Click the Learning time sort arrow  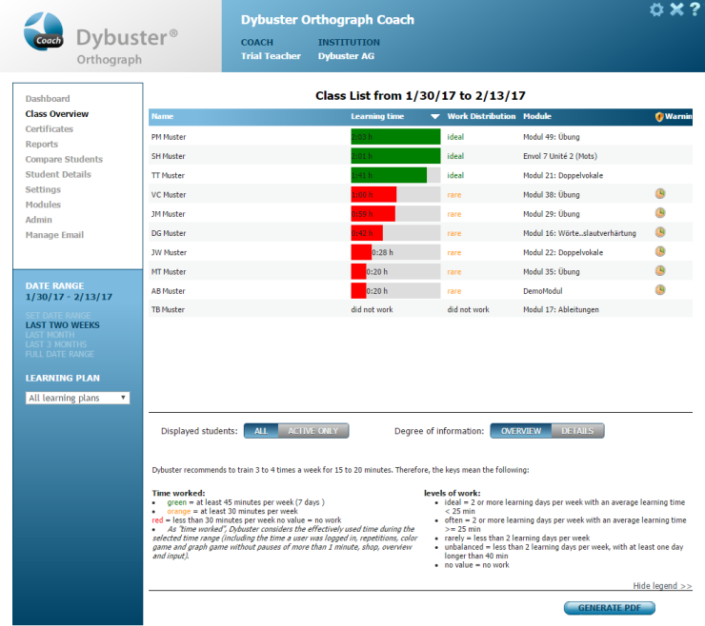[x=434, y=117]
